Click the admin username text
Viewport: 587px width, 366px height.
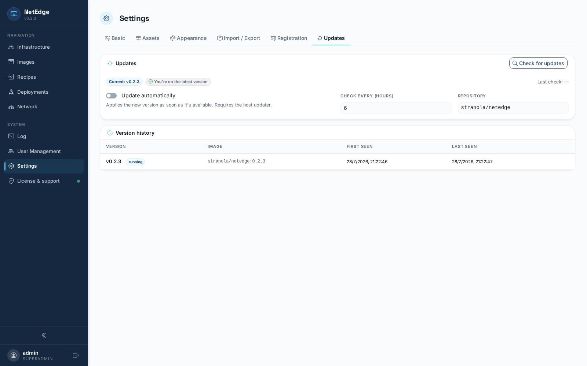[x=30, y=353]
